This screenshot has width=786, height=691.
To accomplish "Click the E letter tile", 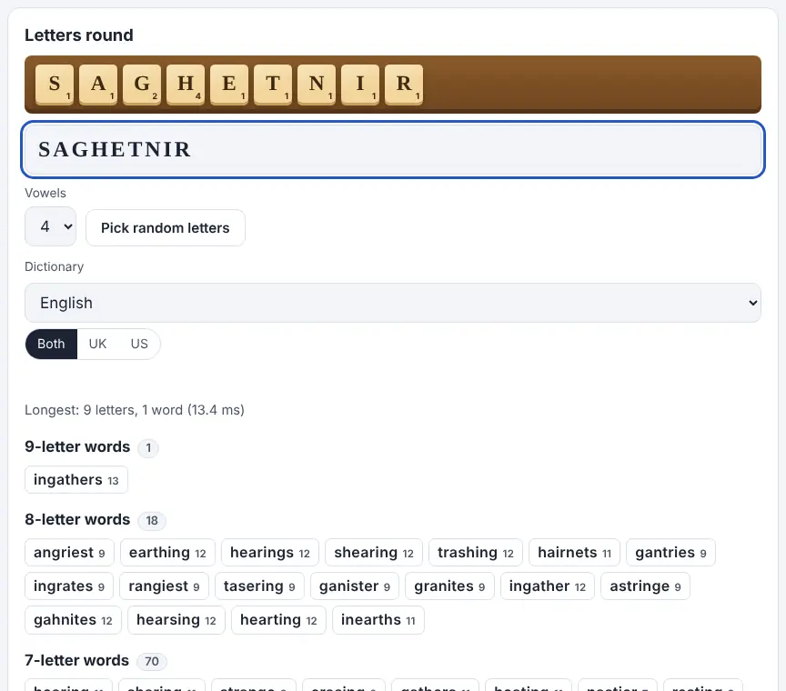I will click(229, 85).
